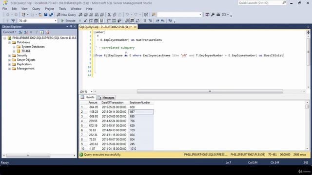This screenshot has width=312, height=175.
Task: Click the Open File folder icon
Action: [x=40, y=15]
